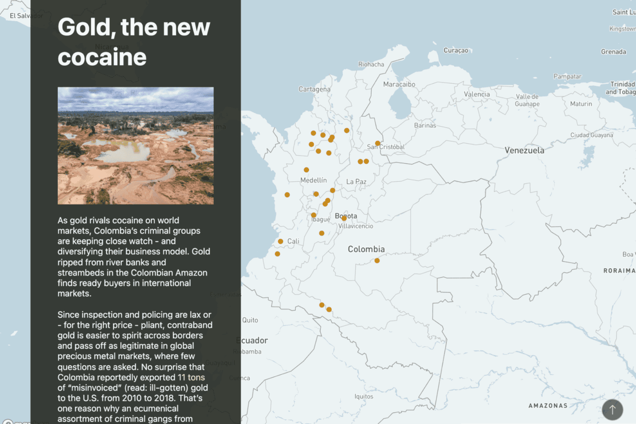This screenshot has height=424, width=636.
Task: Click the AMAZONAS region label
Action: [548, 406]
